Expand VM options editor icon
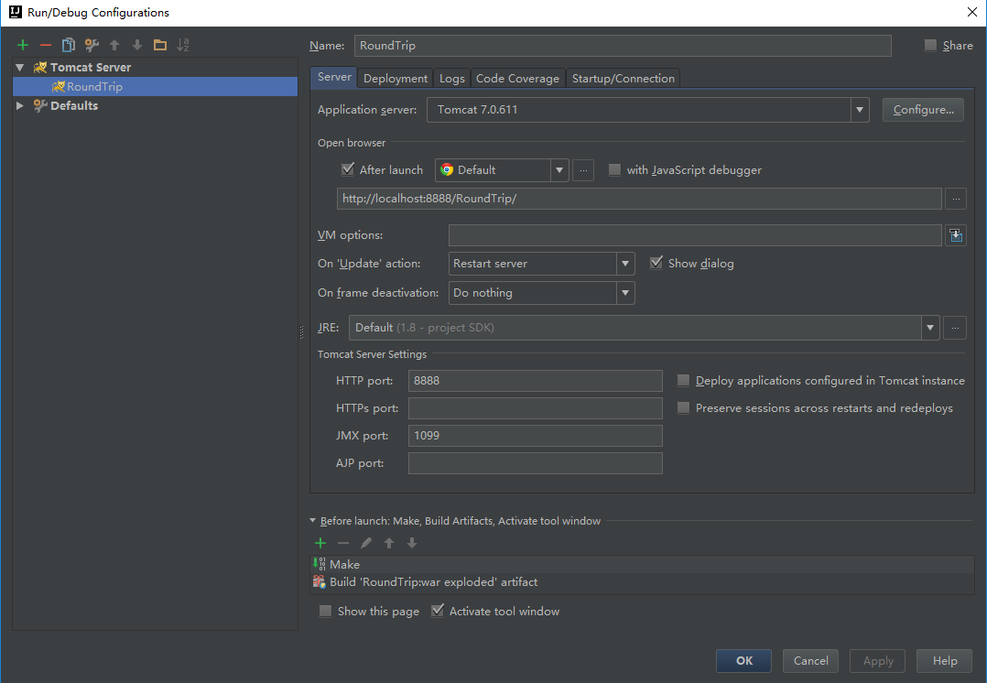The image size is (987, 683). pos(956,235)
